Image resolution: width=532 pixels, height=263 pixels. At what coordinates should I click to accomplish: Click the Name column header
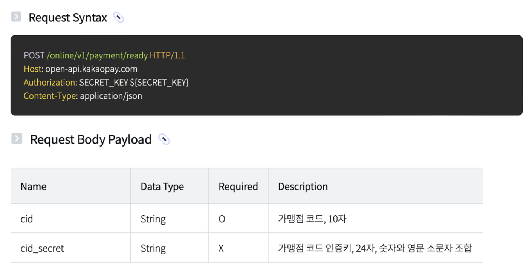coord(34,187)
